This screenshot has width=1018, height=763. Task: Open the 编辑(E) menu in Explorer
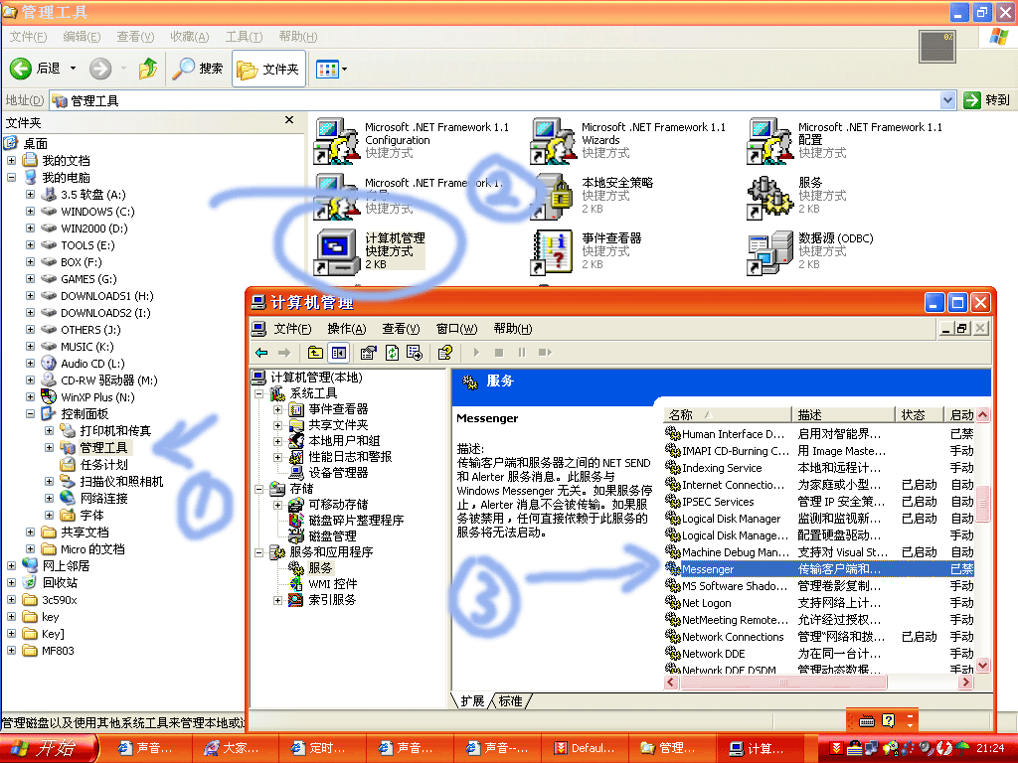click(x=82, y=37)
